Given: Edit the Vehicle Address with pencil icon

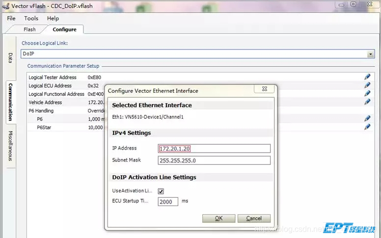Looking at the screenshot, I should [367, 102].
